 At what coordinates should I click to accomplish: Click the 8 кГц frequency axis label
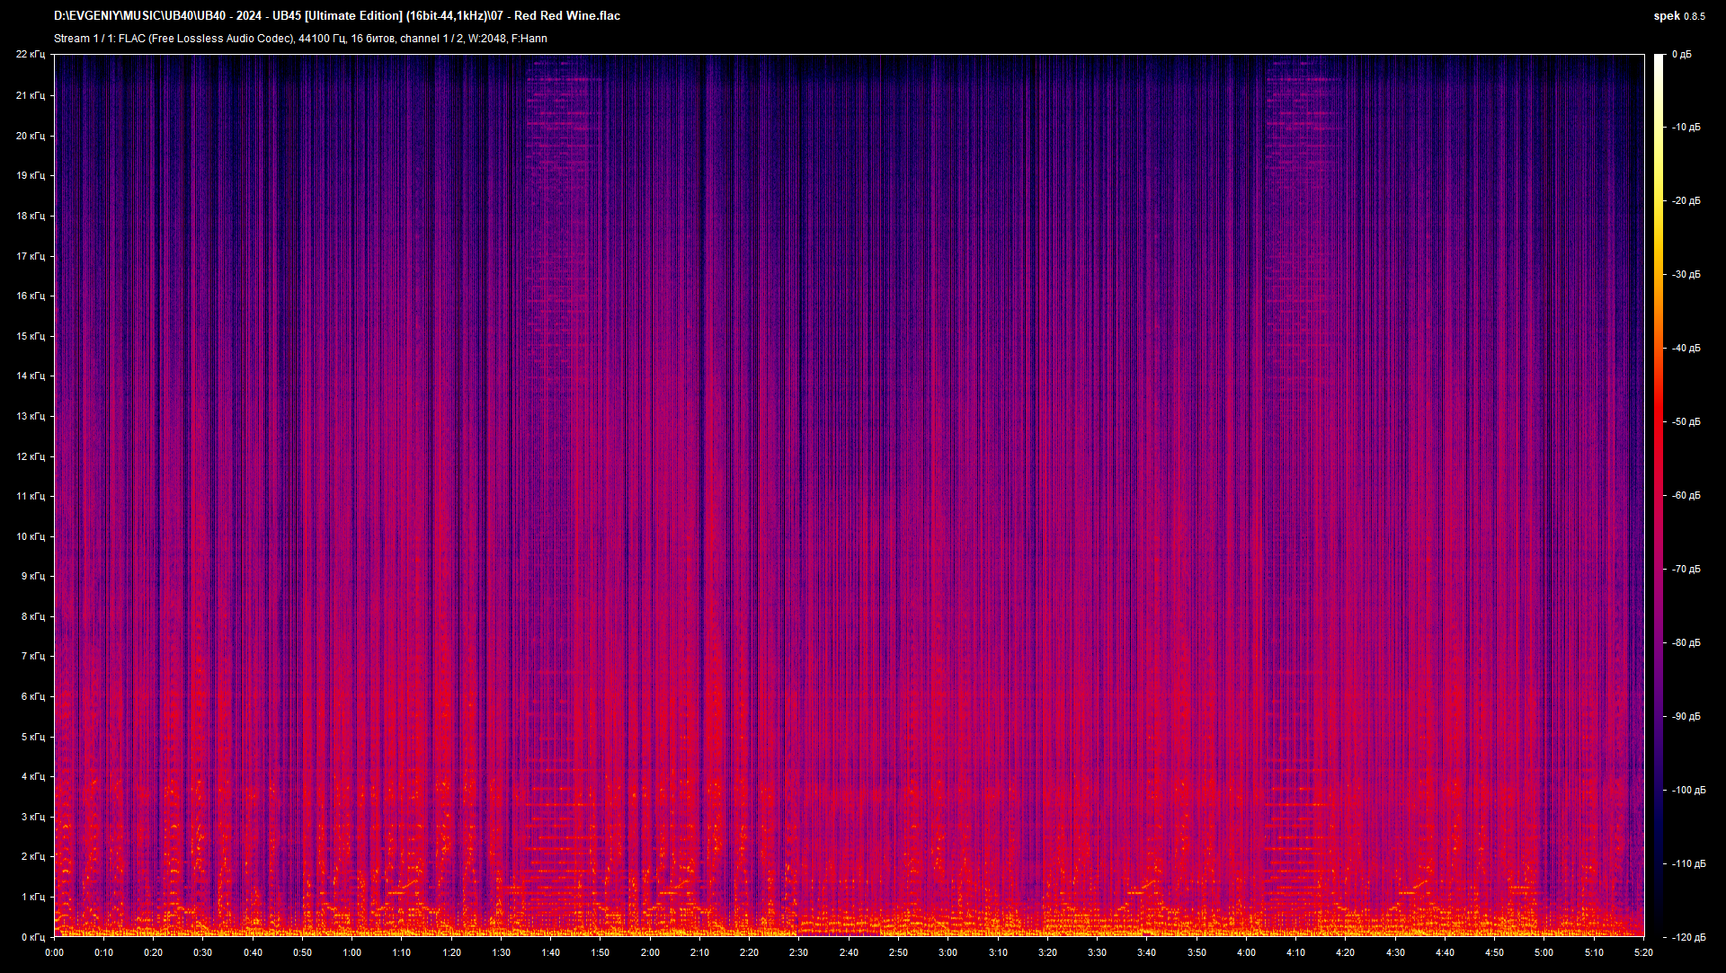(x=33, y=616)
